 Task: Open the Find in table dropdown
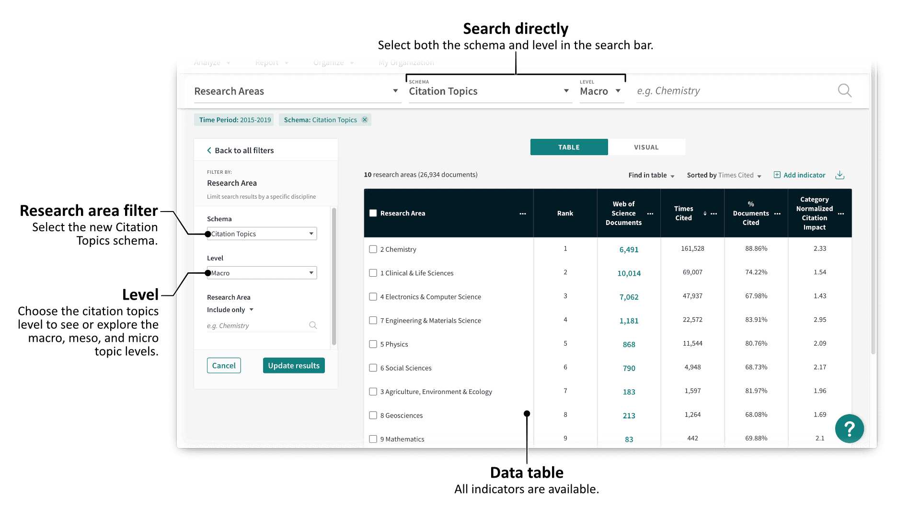[x=651, y=175]
